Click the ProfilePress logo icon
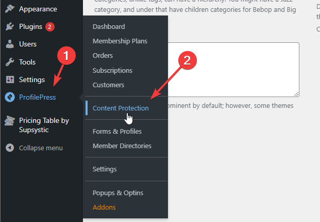Viewport: 320px width, 222px height. [10, 97]
